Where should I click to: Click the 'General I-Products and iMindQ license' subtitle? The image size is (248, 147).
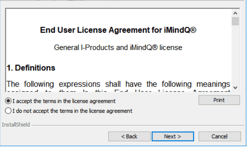[x=119, y=48]
